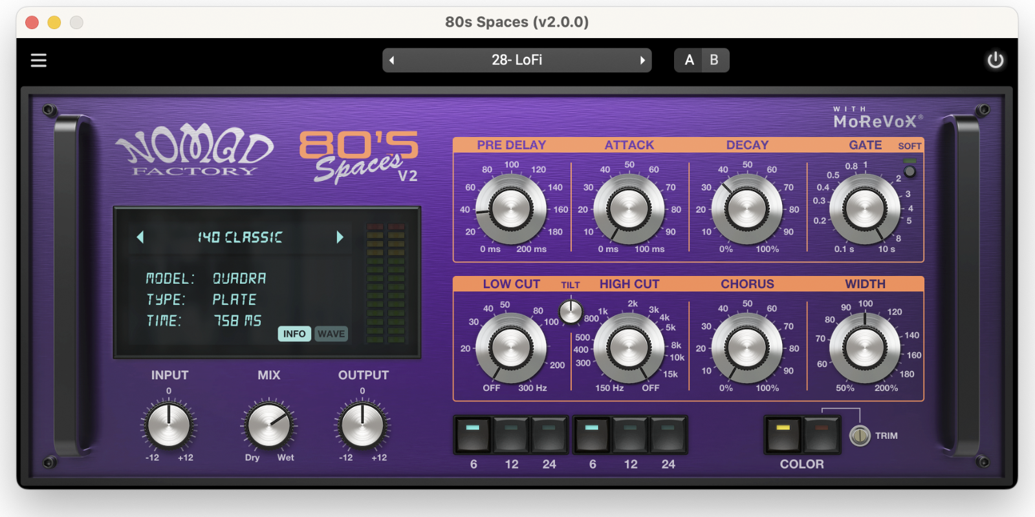Toggle the red COLOR button

point(821,434)
